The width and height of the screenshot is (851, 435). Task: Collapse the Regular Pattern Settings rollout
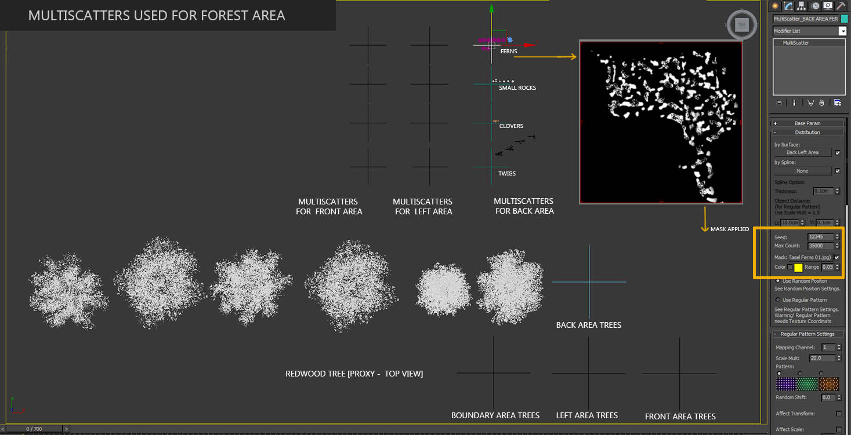point(807,334)
